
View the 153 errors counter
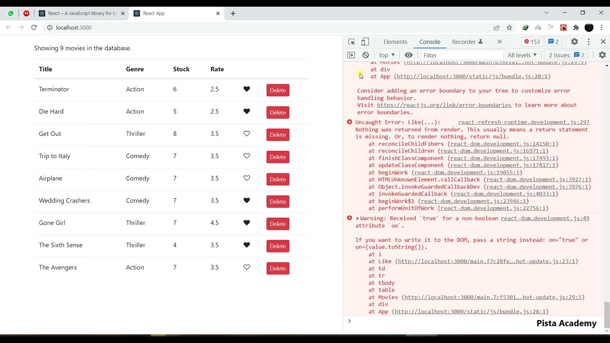[x=532, y=42]
